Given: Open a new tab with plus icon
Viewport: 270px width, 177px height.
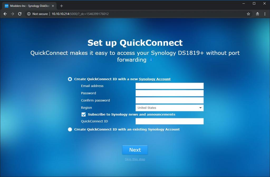Looking at the screenshot, I should [62, 6].
